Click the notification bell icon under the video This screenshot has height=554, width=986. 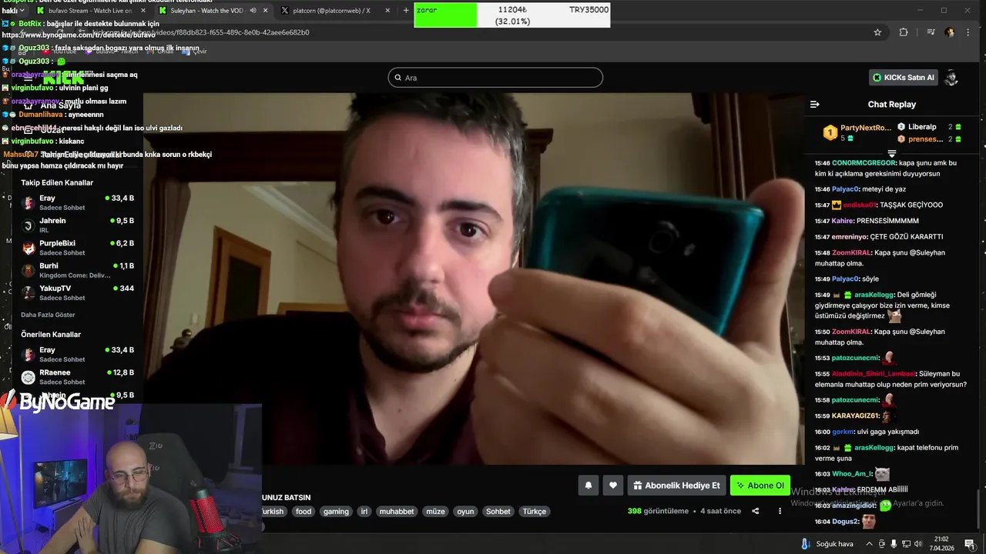[589, 486]
